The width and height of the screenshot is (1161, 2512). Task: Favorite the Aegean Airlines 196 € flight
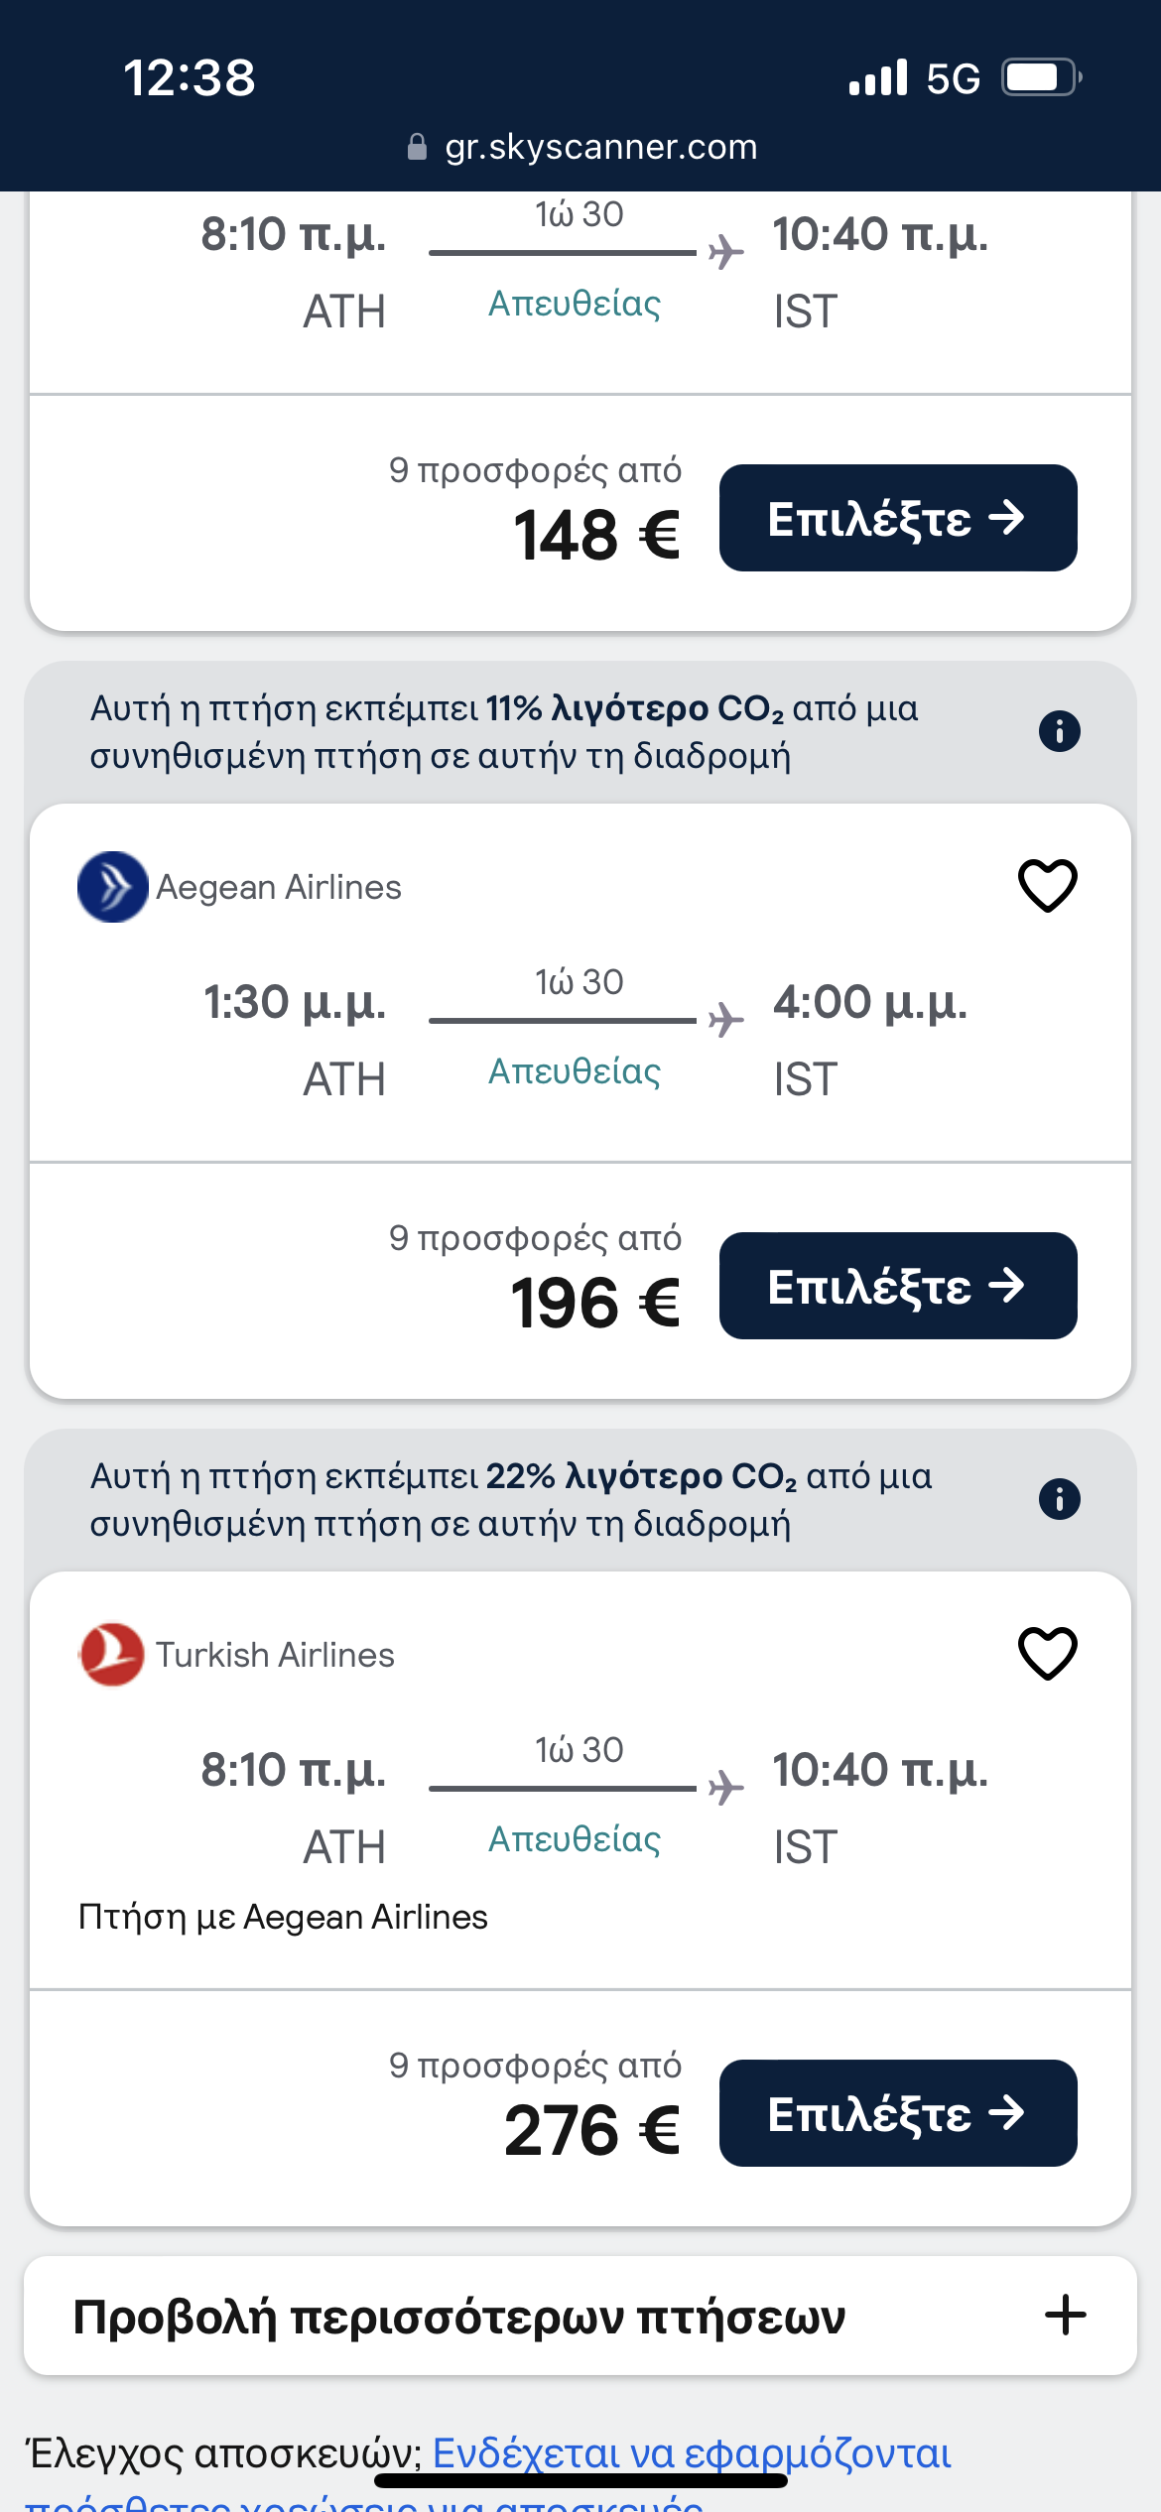[1047, 885]
